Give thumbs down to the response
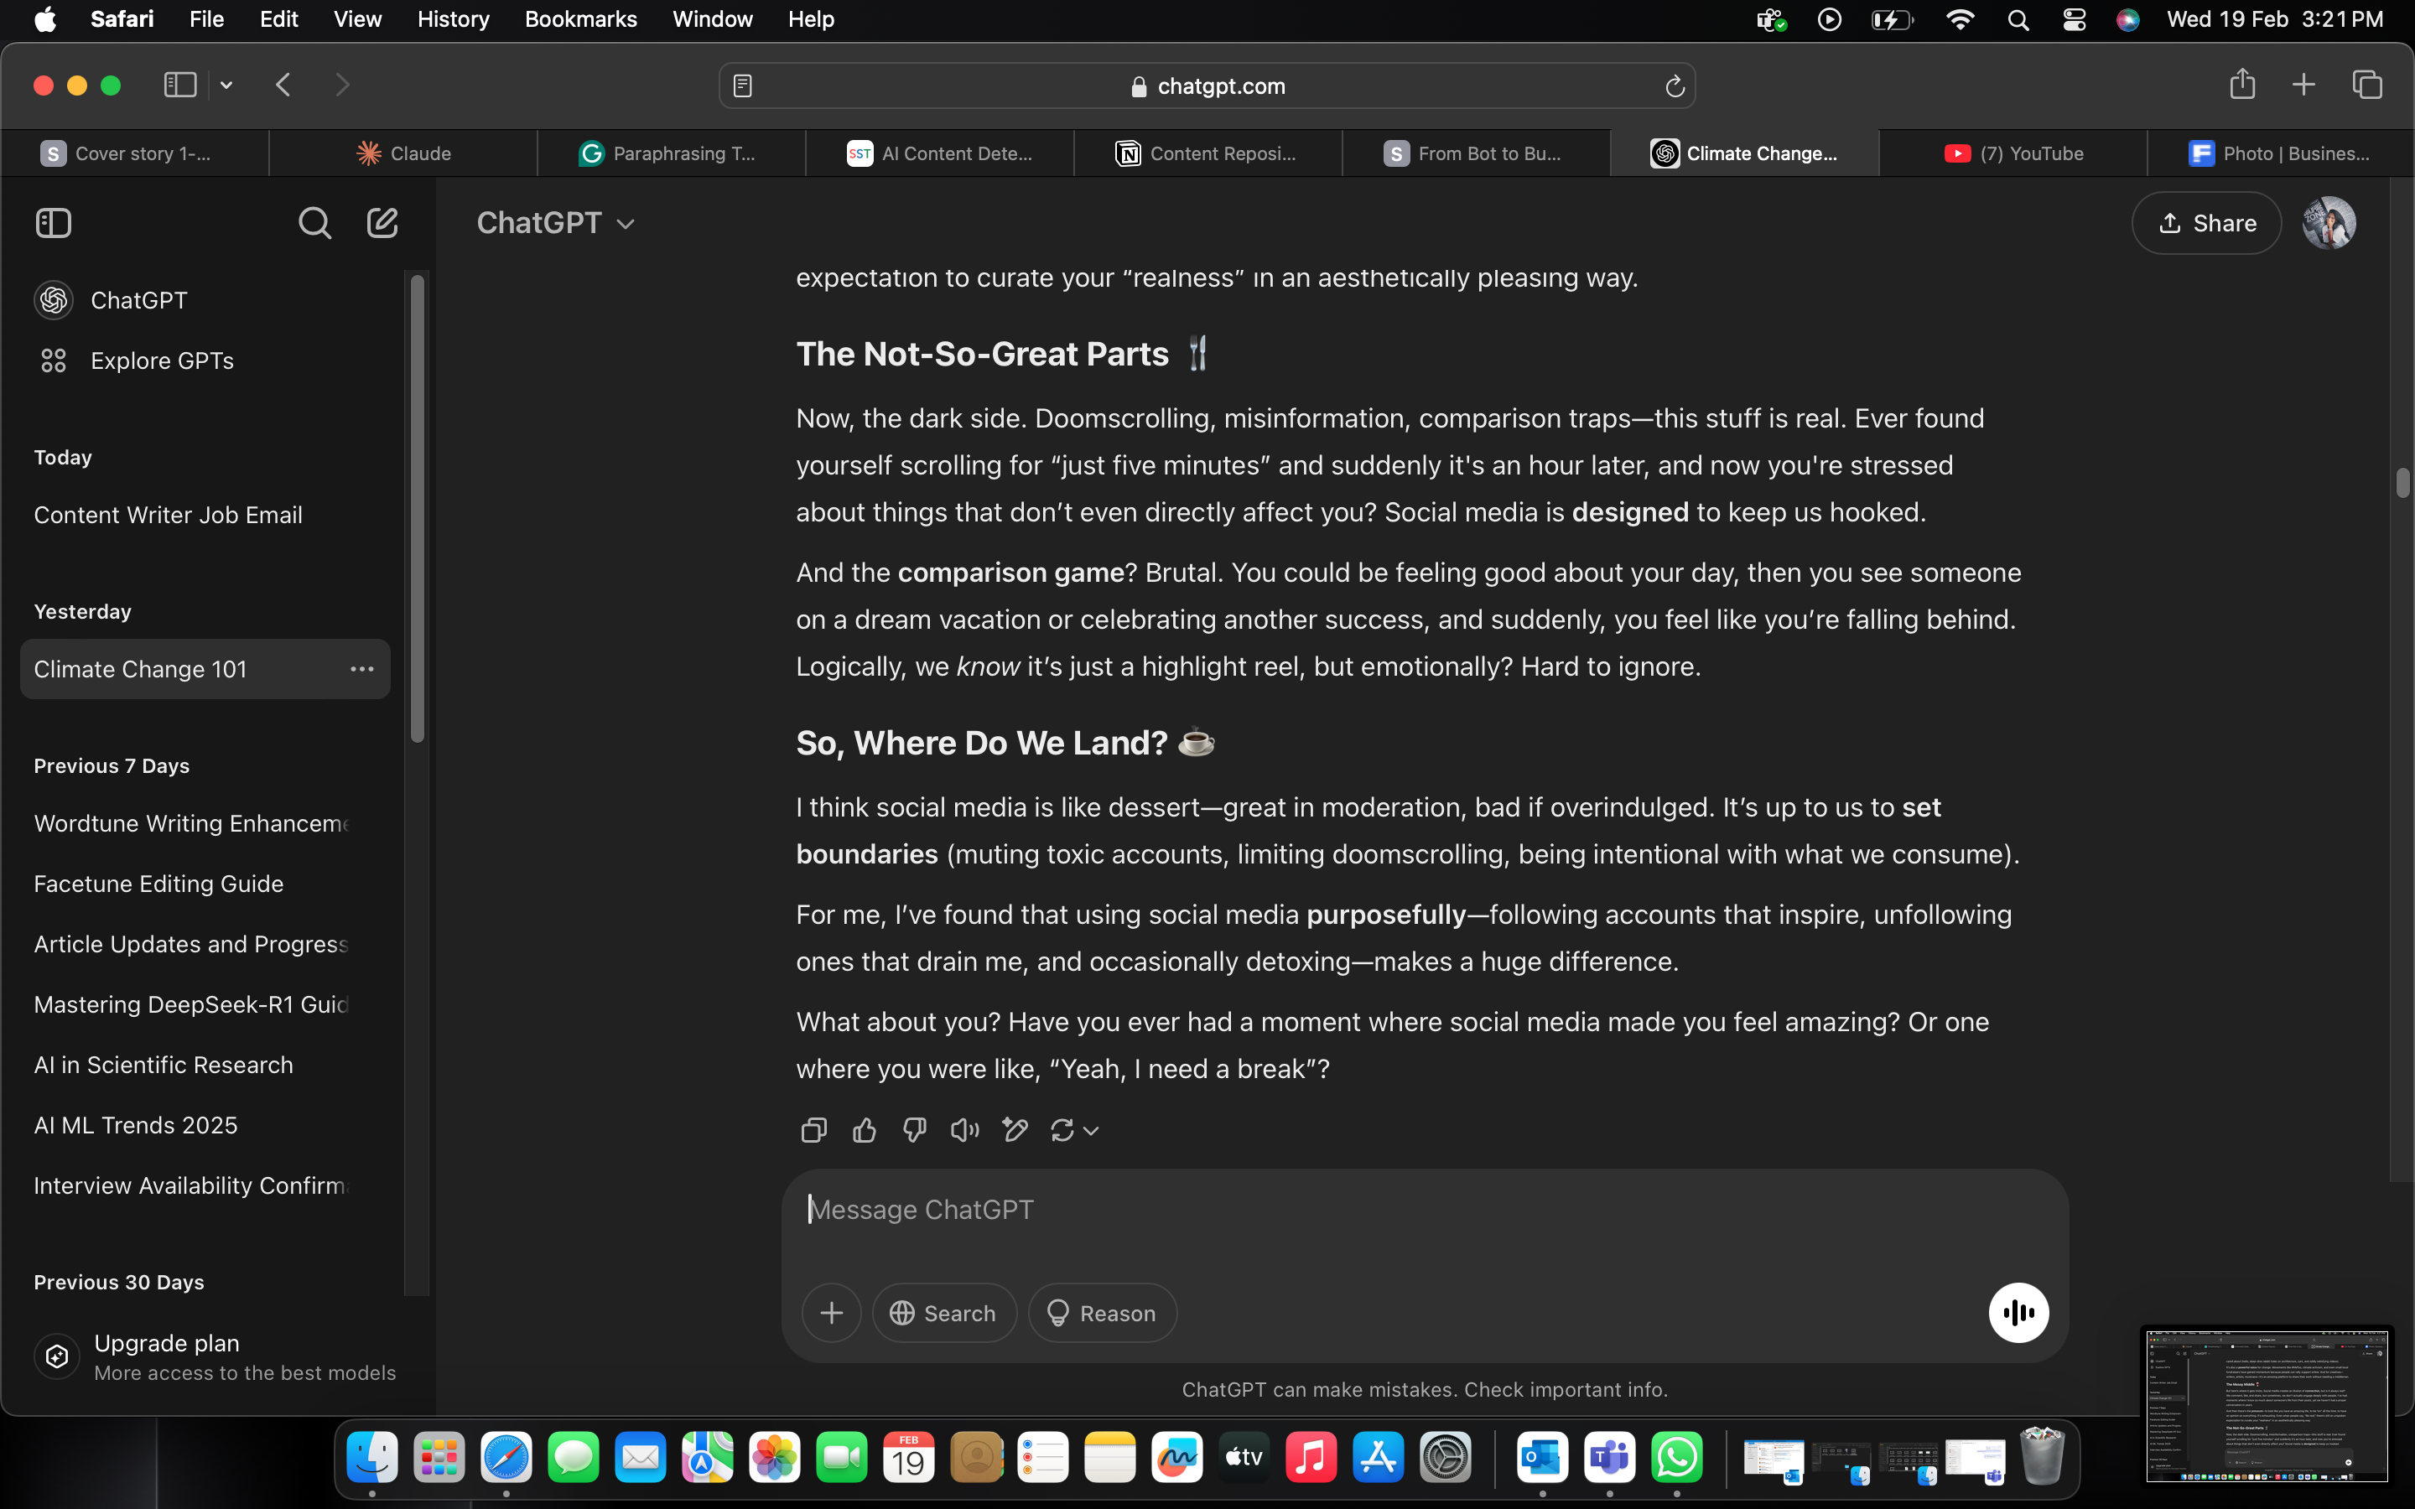This screenshot has height=1509, width=2415. click(914, 1130)
